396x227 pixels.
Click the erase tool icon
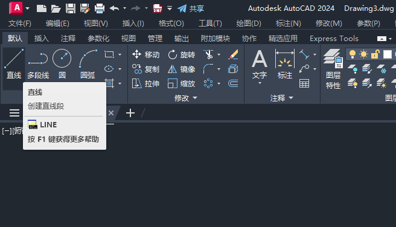tap(233, 54)
